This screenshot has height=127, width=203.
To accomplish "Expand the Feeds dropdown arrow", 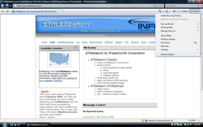I will tap(170, 11).
